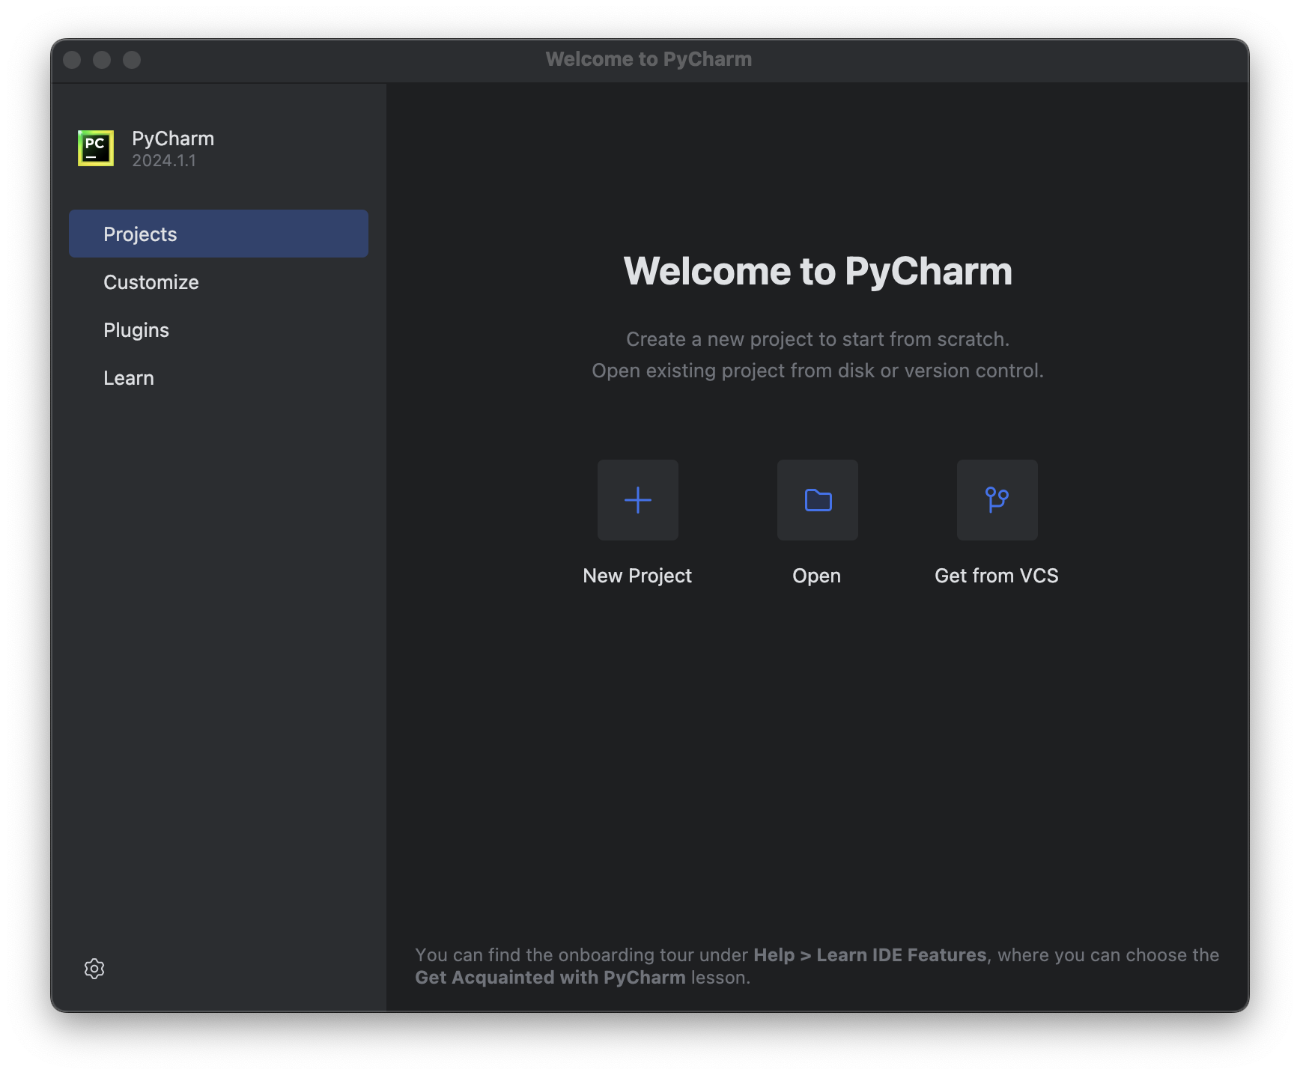Click 'Help > Learn IDE Features' text
The height and width of the screenshot is (1075, 1300).
870,955
